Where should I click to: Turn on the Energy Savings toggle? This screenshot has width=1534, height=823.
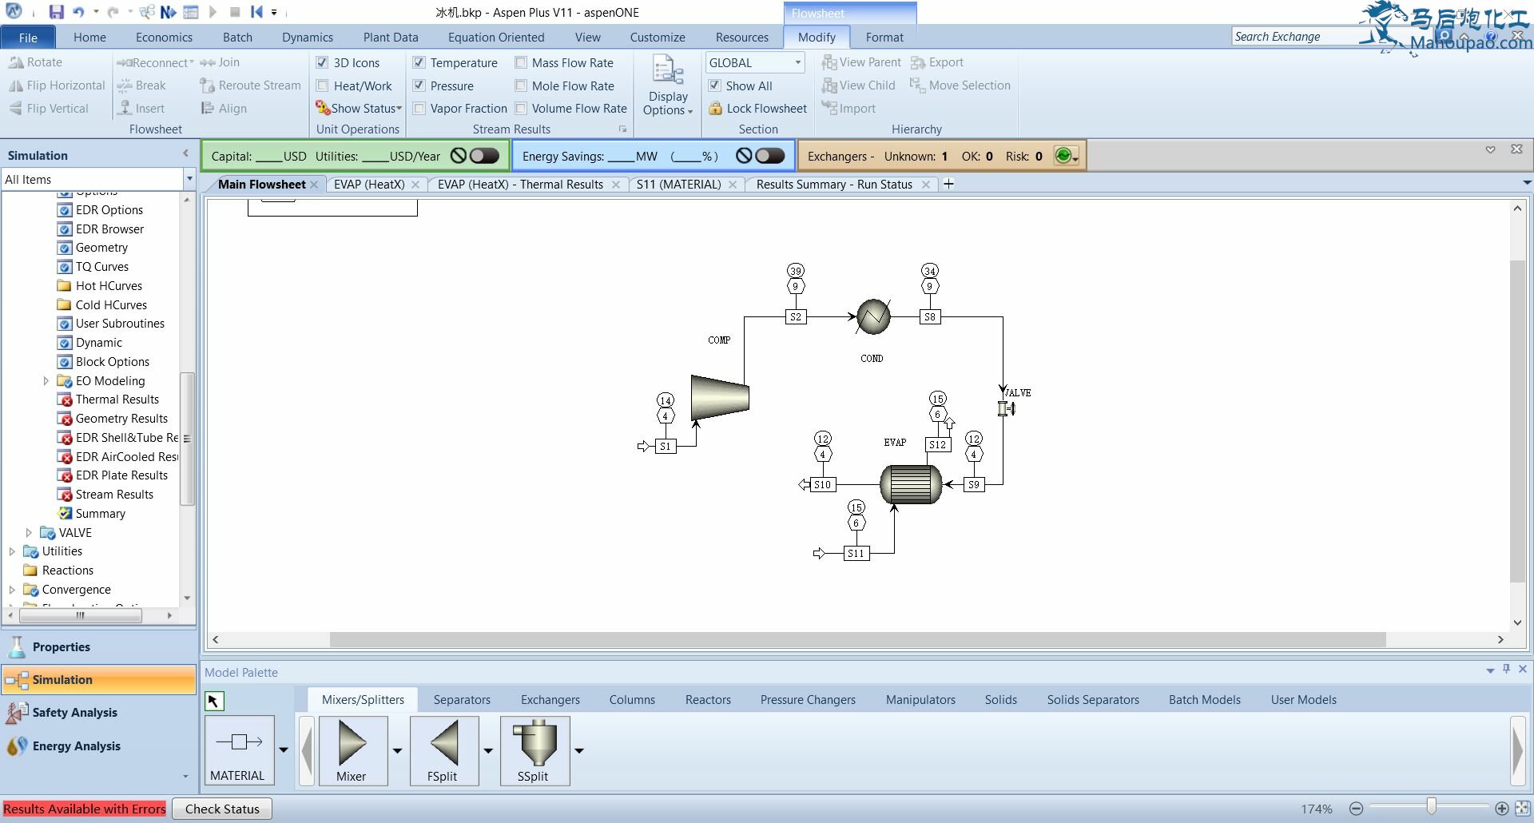[x=769, y=156]
